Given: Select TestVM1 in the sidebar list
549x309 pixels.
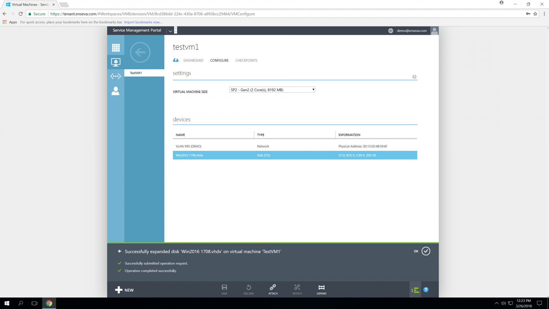Looking at the screenshot, I should pos(144,73).
